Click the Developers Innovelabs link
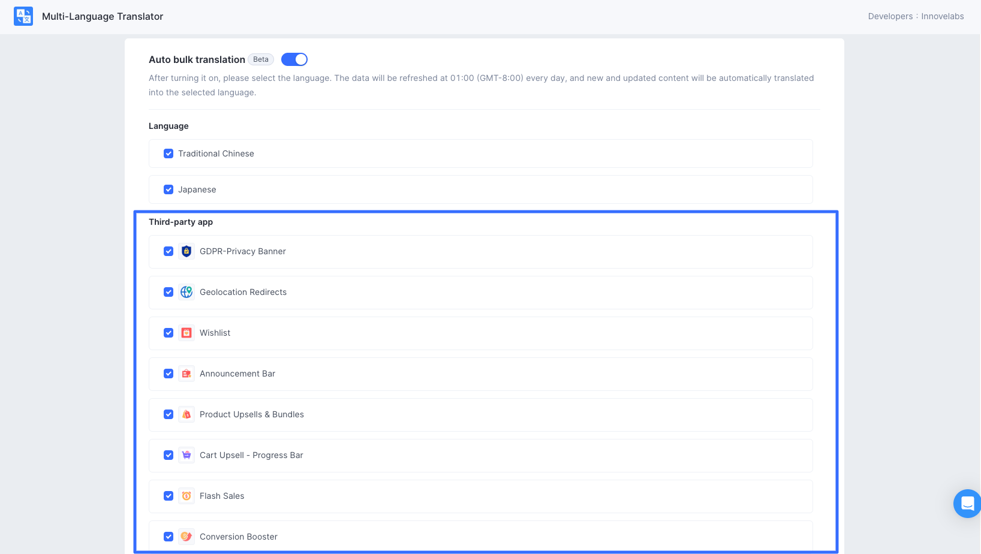Screen dimensions: 981x554 pyautogui.click(x=916, y=16)
